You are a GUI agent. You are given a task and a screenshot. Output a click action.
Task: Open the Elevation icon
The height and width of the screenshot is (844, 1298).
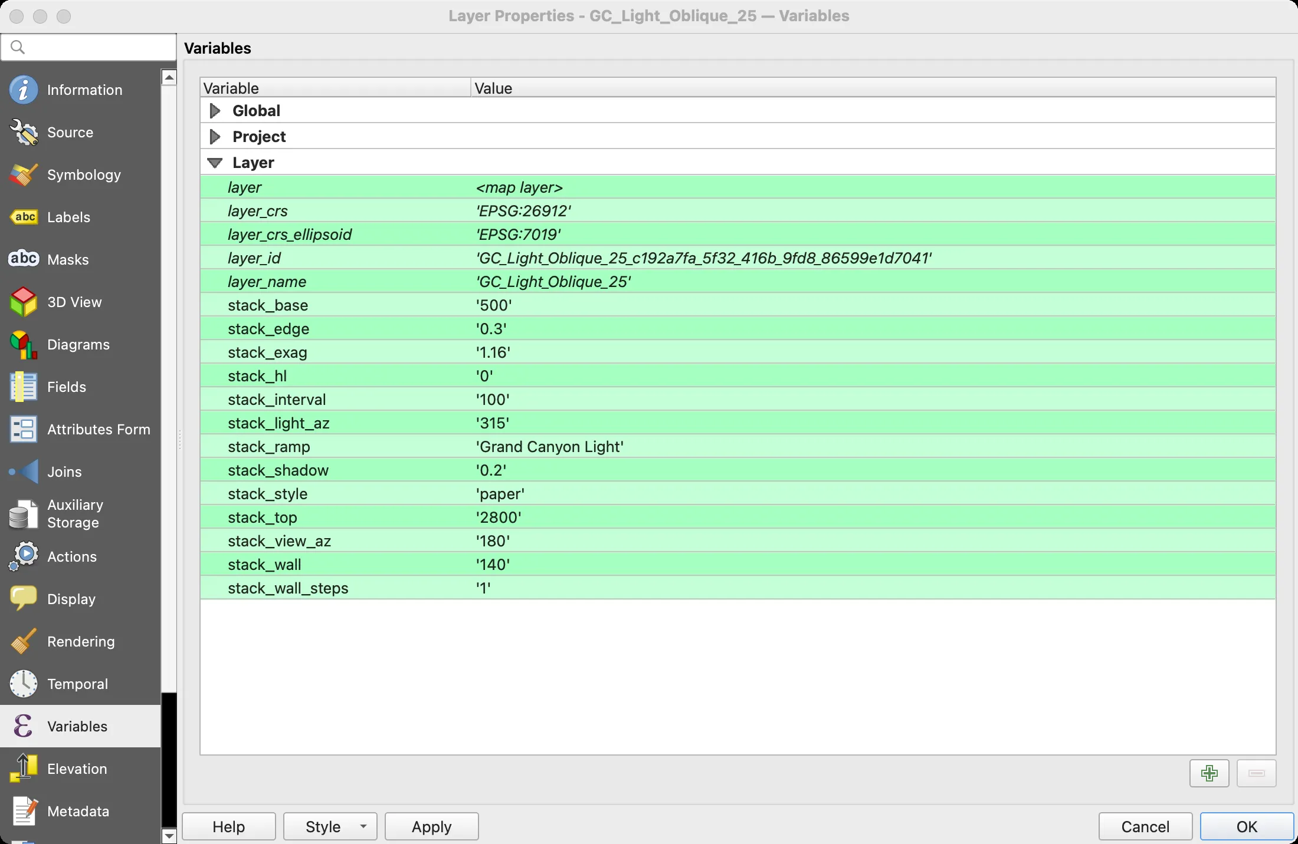click(24, 769)
